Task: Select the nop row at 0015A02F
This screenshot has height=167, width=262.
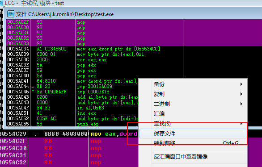Action: click(95, 22)
